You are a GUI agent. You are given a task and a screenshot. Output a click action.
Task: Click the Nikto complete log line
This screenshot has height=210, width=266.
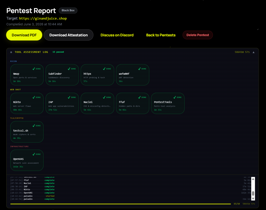[131, 190]
